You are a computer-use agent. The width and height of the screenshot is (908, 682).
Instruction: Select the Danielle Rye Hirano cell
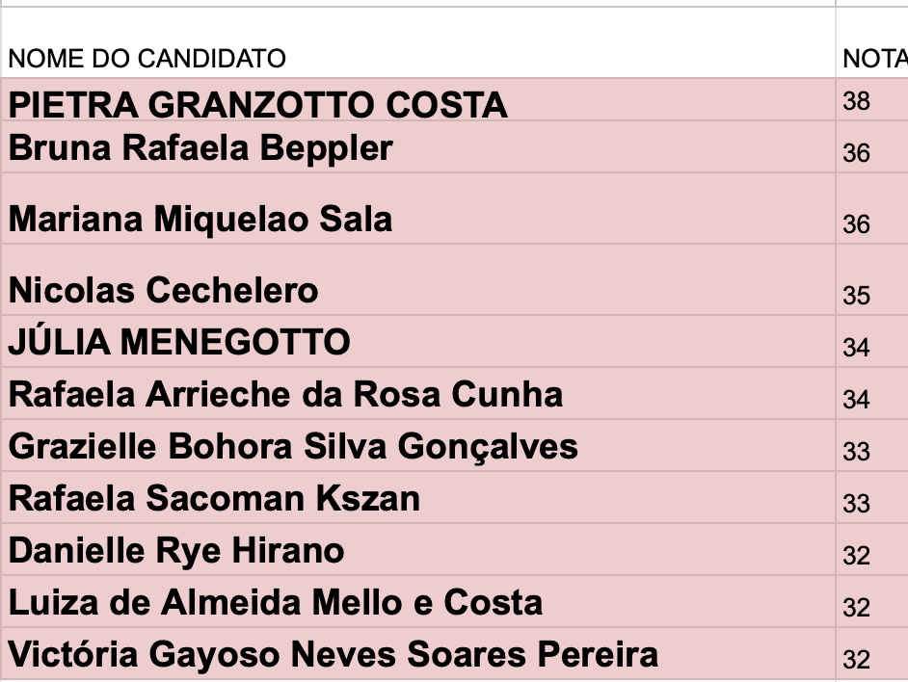tap(176, 550)
